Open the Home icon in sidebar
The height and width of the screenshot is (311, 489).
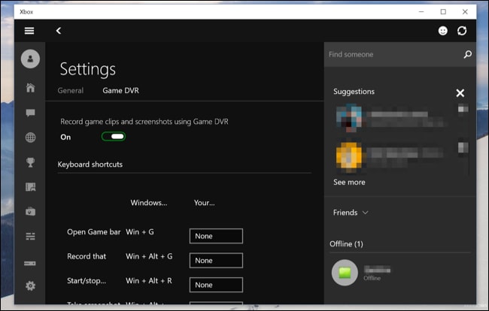point(30,88)
